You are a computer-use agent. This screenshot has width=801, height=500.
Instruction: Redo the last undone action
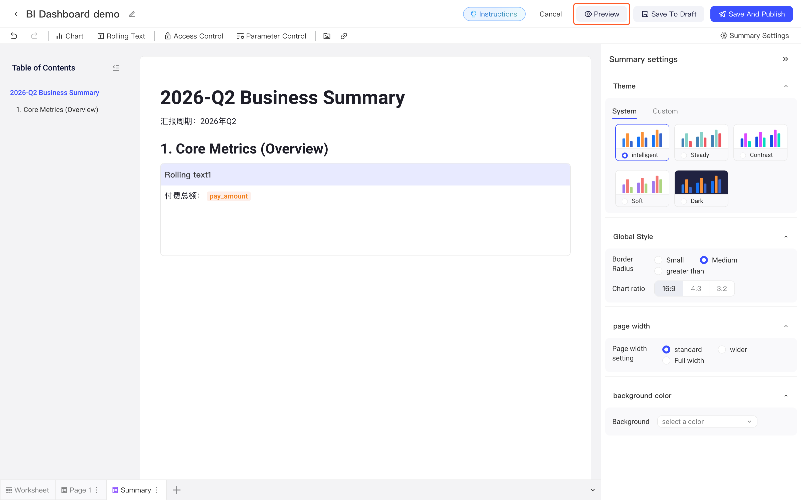point(34,36)
